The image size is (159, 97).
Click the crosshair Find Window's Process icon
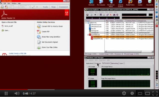[117, 15]
